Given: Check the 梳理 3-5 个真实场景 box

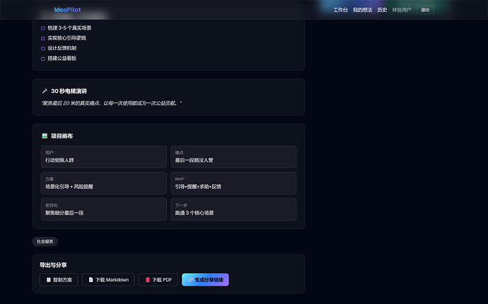Looking at the screenshot, I should coord(43,28).
